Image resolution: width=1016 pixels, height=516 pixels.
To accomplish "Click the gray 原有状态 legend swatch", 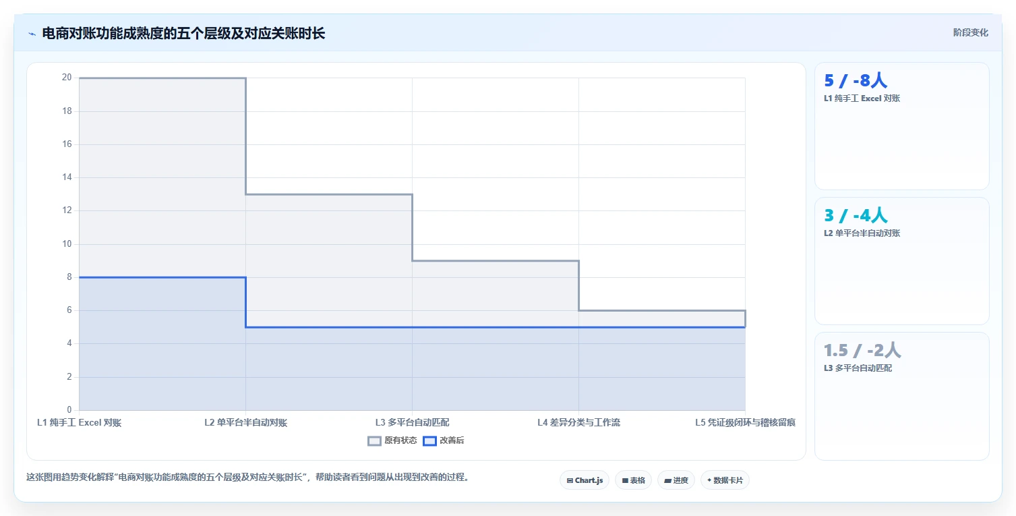I will coord(375,440).
